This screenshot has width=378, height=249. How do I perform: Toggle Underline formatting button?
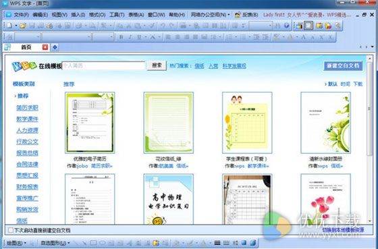139,37
